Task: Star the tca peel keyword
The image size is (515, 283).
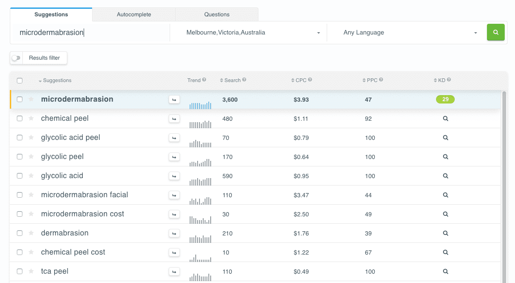Action: click(31, 271)
